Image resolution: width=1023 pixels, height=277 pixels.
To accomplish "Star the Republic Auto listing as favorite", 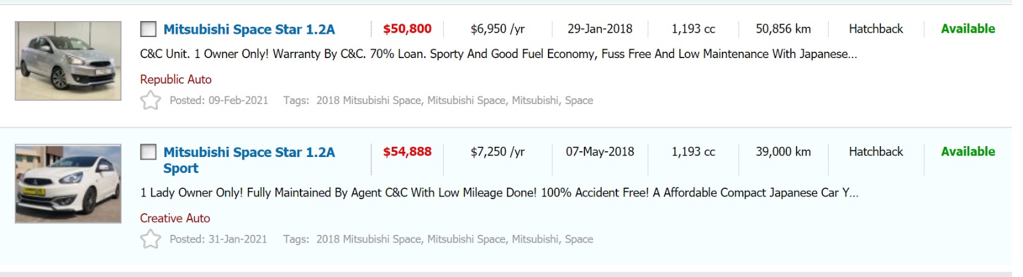I will (150, 100).
